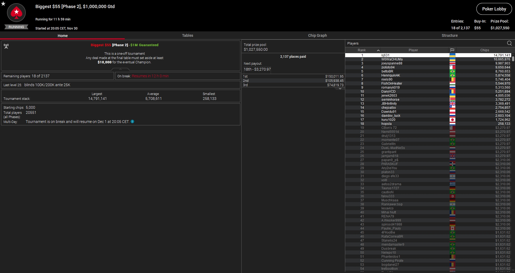Click niels90's flag icon
The height and width of the screenshot is (273, 515).
[452, 79]
